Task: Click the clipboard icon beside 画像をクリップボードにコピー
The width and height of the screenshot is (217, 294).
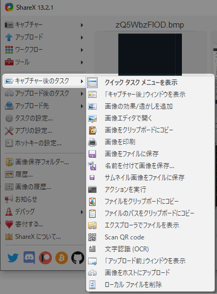Action: [x=92, y=130]
